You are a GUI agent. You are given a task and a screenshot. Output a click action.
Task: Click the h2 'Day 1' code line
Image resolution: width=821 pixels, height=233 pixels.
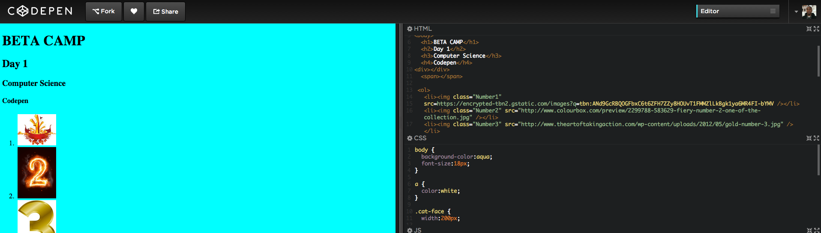click(443, 49)
